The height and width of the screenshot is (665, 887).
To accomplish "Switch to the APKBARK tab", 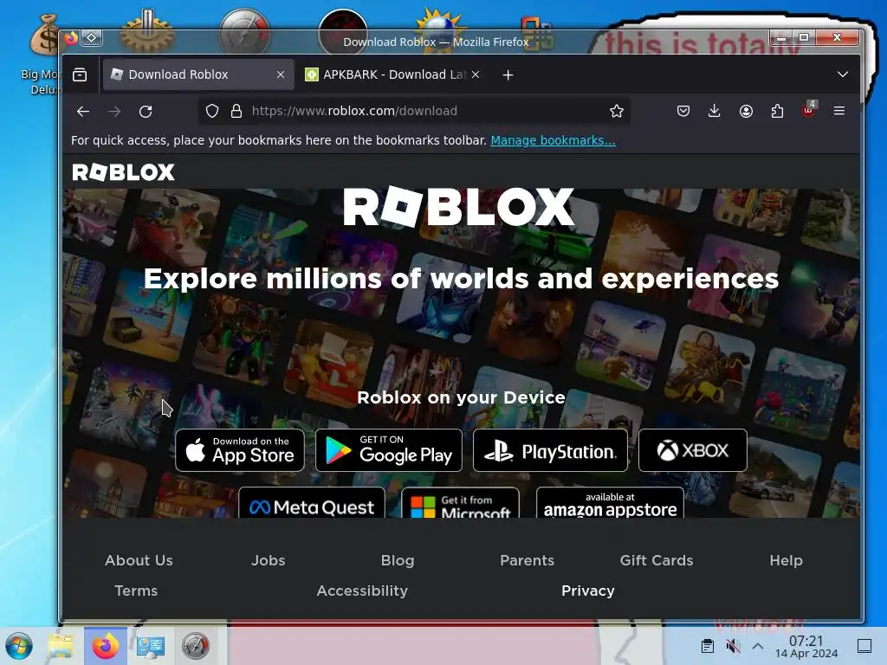I will [x=393, y=74].
